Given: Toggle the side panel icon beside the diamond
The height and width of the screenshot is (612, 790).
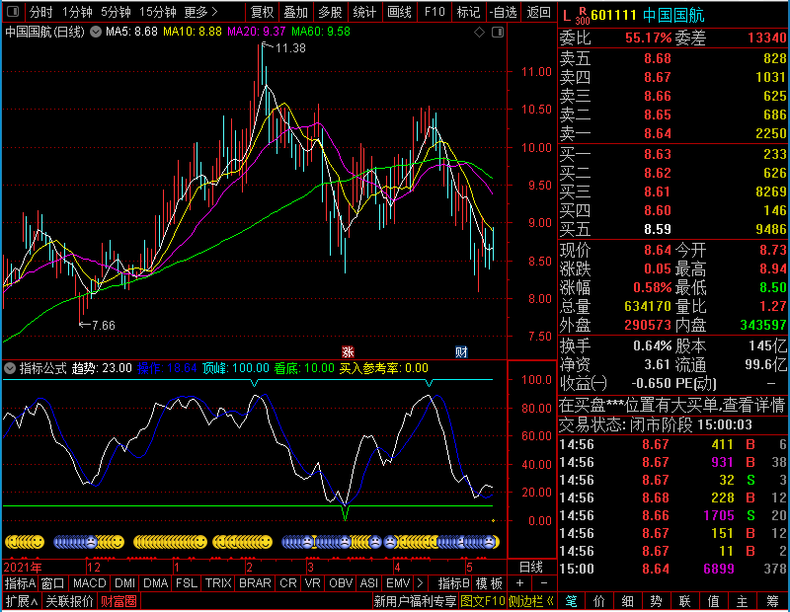Looking at the screenshot, I should pyautogui.click(x=498, y=33).
